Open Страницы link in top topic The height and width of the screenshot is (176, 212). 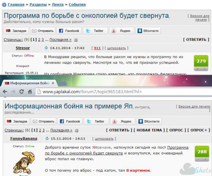(x=13, y=40)
